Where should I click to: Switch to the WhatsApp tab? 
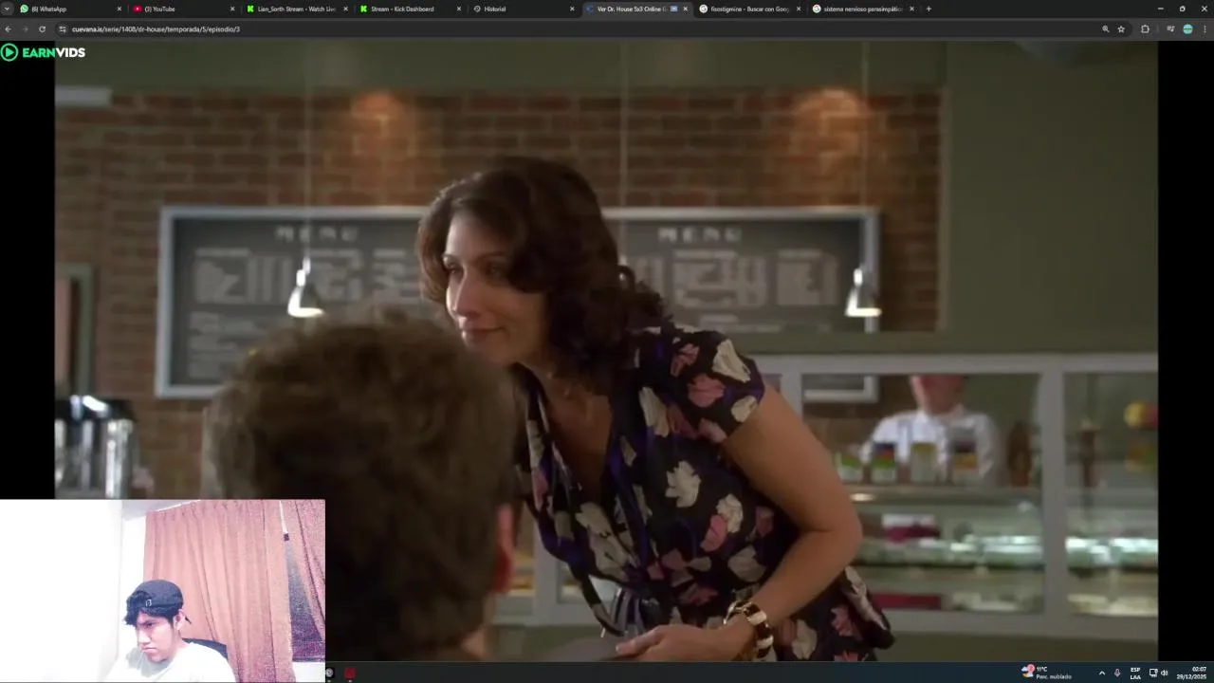[71, 9]
